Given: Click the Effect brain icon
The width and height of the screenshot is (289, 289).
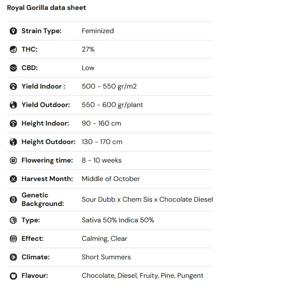Looking at the screenshot, I should click(x=13, y=239).
